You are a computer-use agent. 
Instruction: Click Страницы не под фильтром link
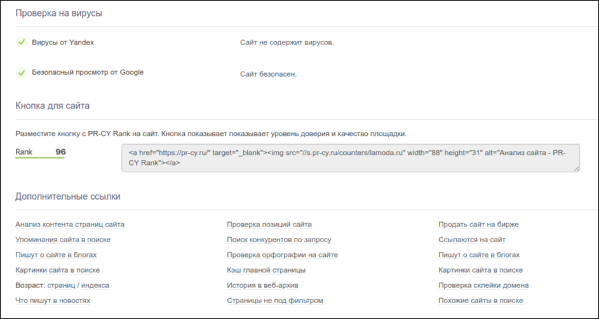pyautogui.click(x=275, y=301)
